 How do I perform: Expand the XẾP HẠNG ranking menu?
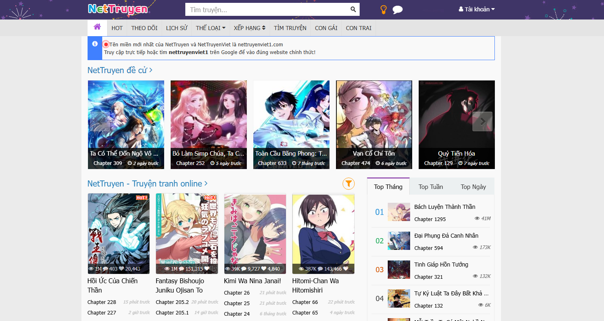(249, 28)
